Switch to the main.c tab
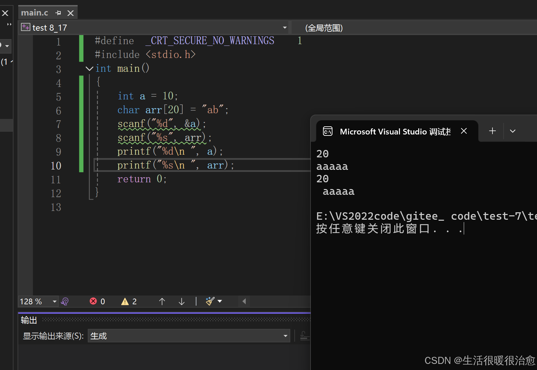Screen dimensions: 537x370 (x=35, y=13)
